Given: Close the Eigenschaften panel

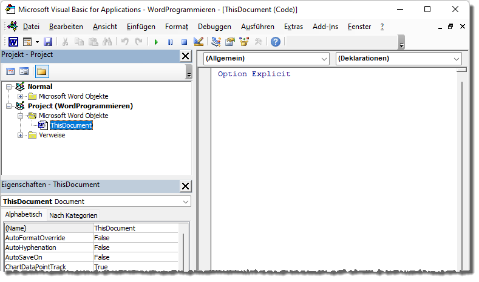Looking at the screenshot, I should (185, 186).
